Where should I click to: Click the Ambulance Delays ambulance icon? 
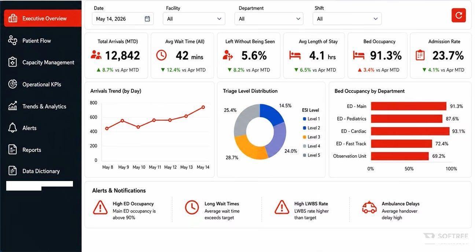point(369,207)
